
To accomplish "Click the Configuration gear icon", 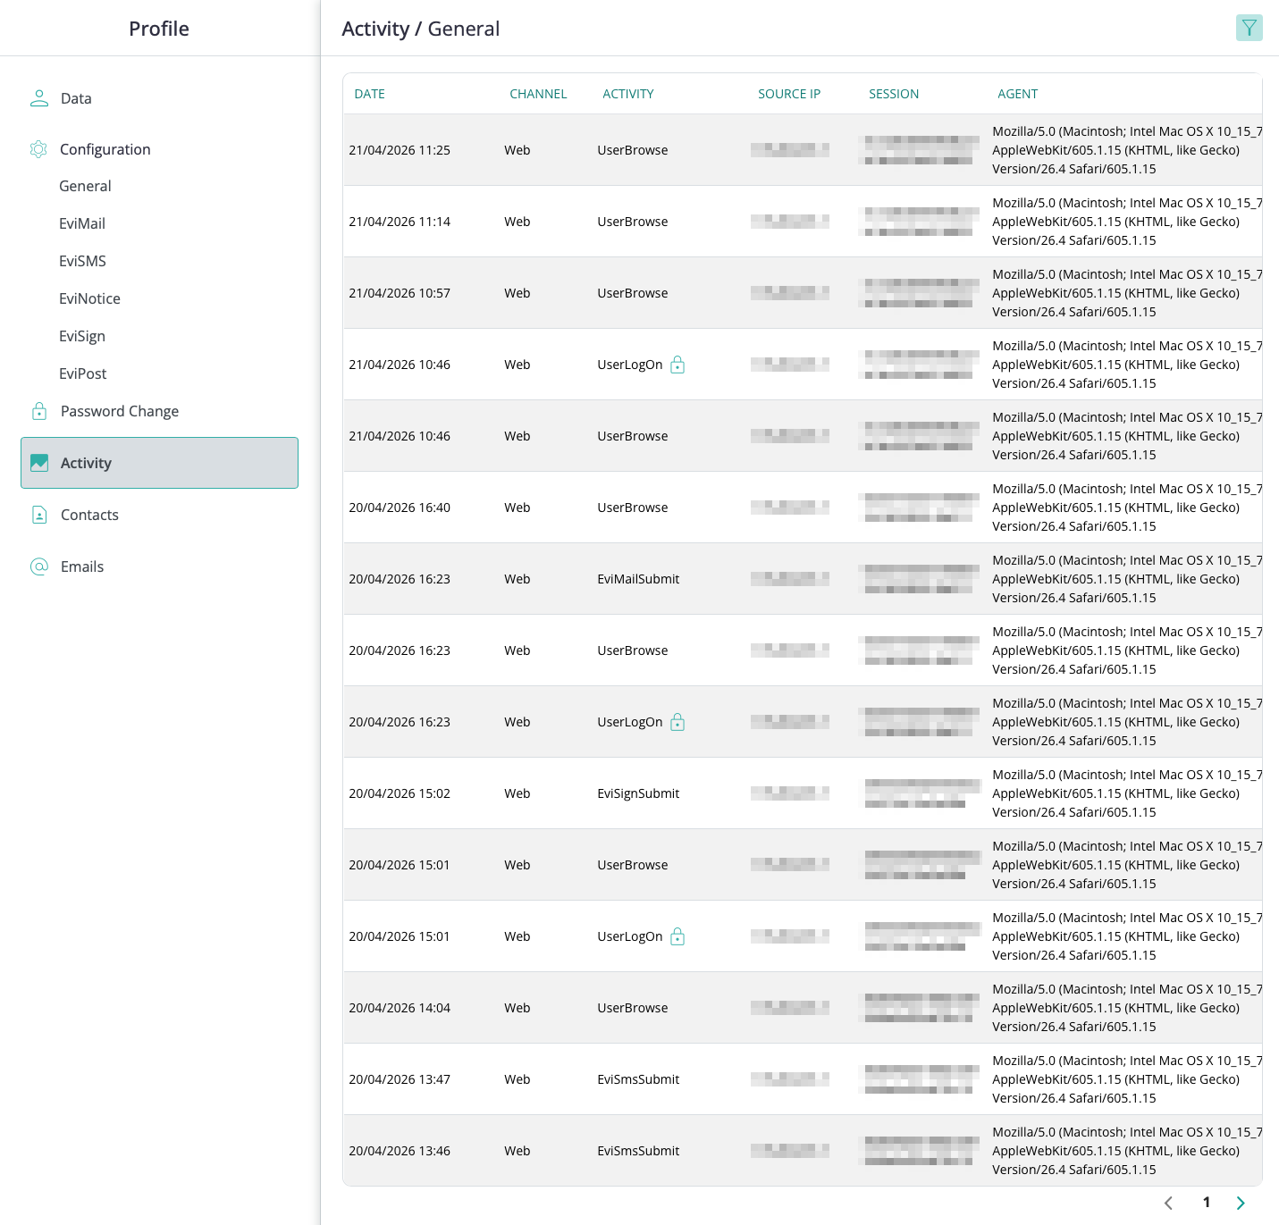I will click(x=38, y=149).
